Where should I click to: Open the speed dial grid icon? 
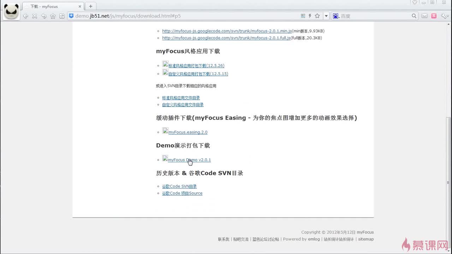pyautogui.click(x=62, y=16)
